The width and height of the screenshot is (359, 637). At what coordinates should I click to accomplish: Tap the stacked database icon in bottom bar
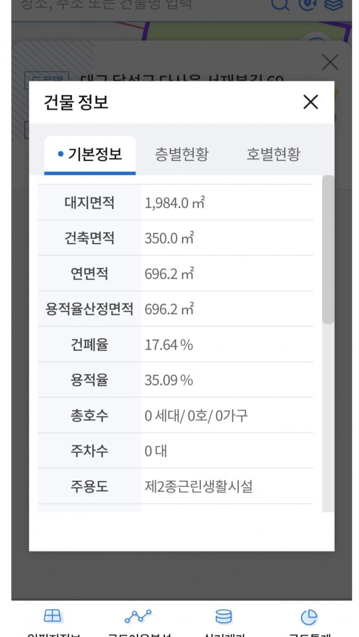tap(223, 617)
